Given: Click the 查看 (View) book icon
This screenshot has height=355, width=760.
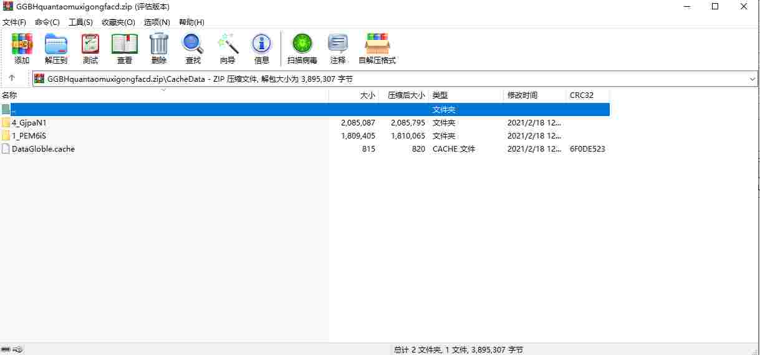Looking at the screenshot, I should pos(125,44).
